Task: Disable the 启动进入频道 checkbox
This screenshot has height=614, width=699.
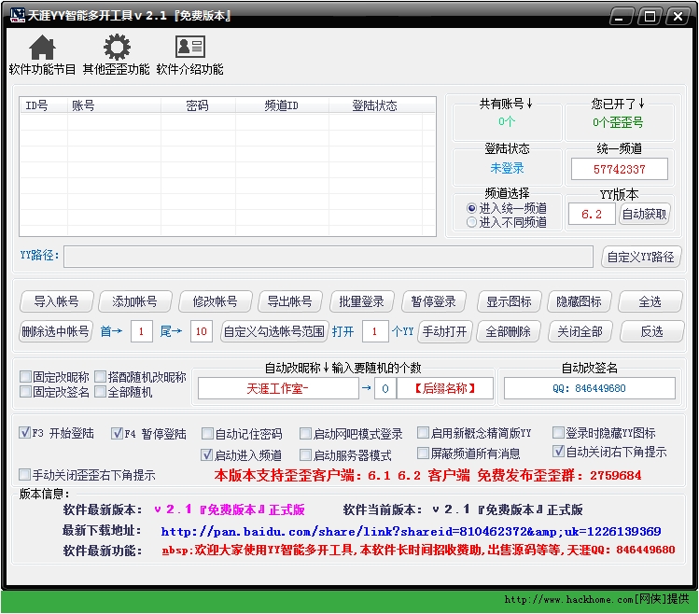Action: [x=208, y=455]
